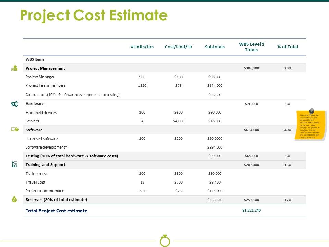The height and width of the screenshot is (247, 329).
Task: Select the $1,521,240 total value
Action: 251,210
